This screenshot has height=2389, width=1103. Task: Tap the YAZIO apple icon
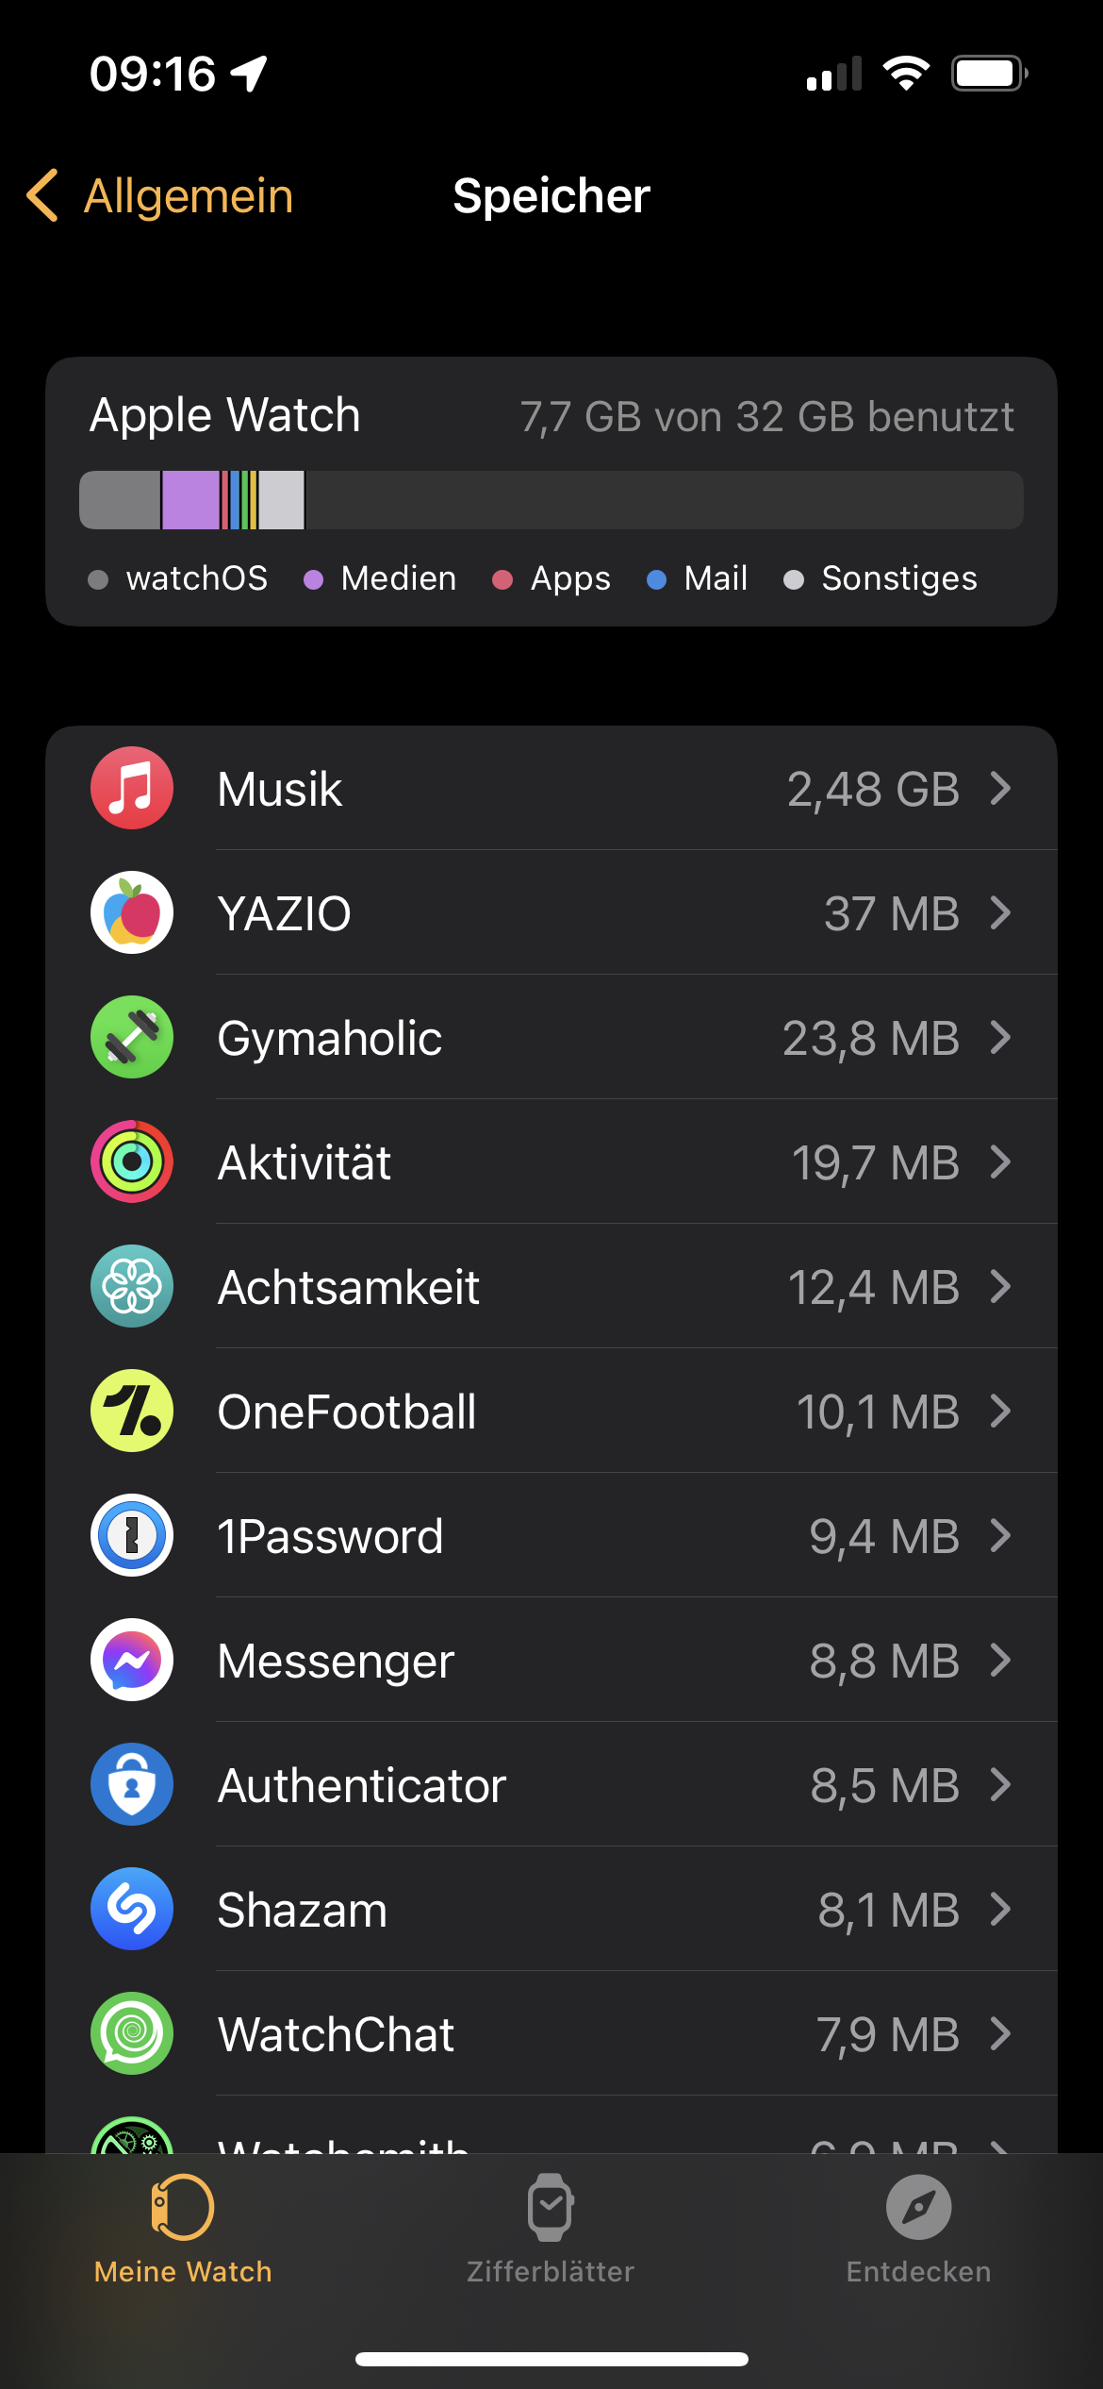click(x=132, y=912)
